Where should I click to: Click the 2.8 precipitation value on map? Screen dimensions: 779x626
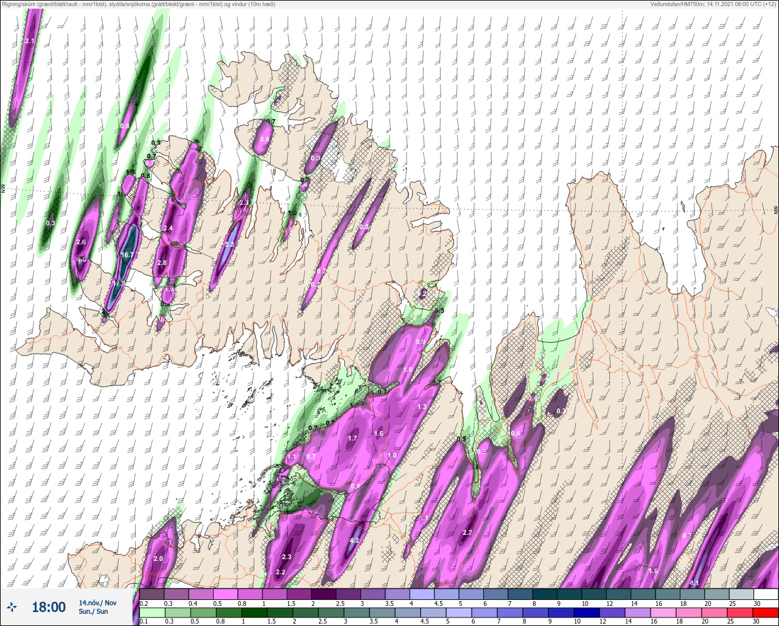pyautogui.click(x=162, y=263)
